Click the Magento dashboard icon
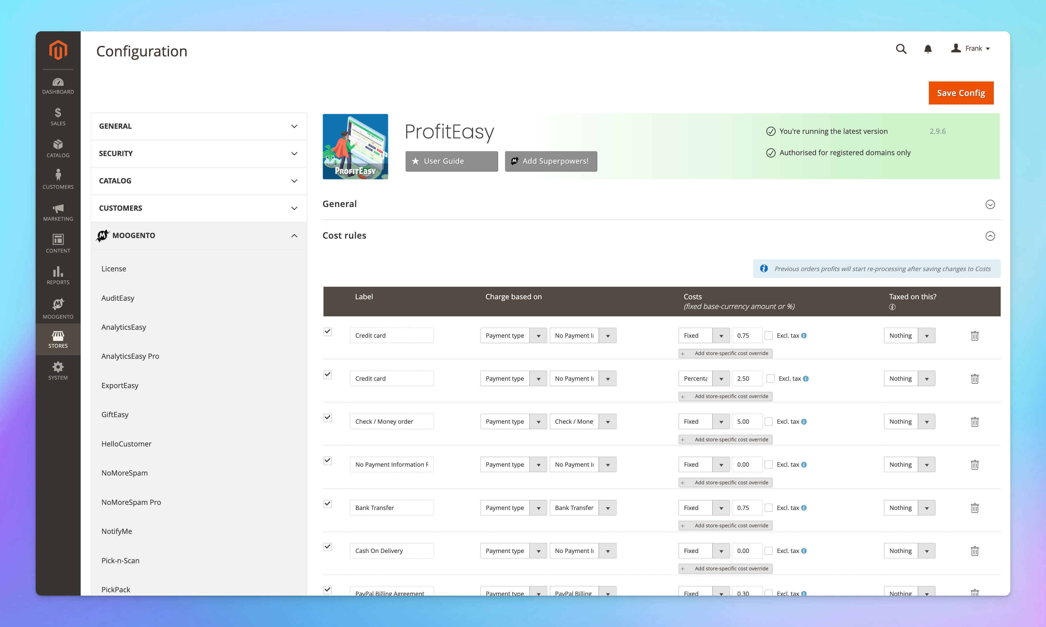The height and width of the screenshot is (627, 1046). [x=58, y=84]
